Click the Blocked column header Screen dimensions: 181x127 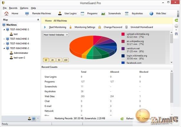point(144,72)
